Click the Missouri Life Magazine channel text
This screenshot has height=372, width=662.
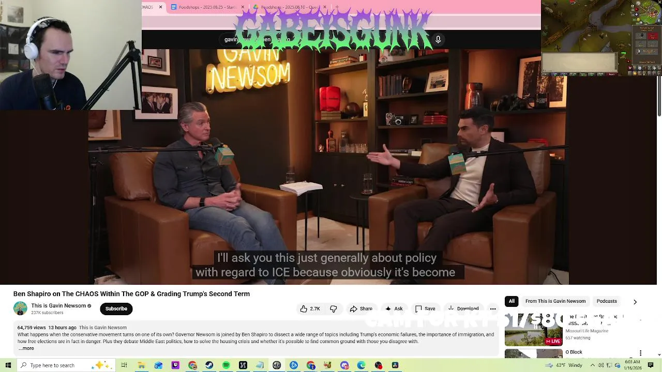(x=586, y=331)
